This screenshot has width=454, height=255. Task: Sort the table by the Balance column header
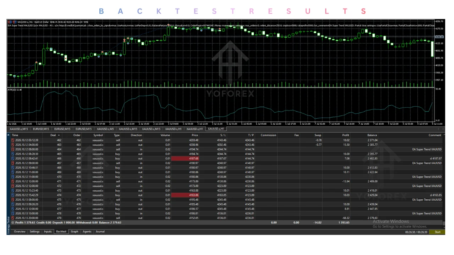372,135
